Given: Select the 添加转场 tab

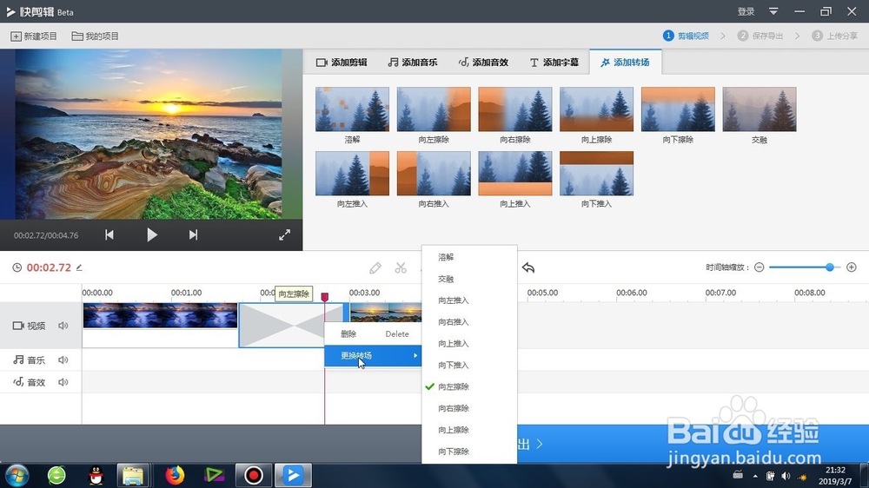Looking at the screenshot, I should [625, 62].
